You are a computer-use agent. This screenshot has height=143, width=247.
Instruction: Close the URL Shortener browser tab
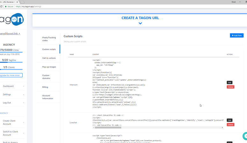pyautogui.click(x=17, y=2)
